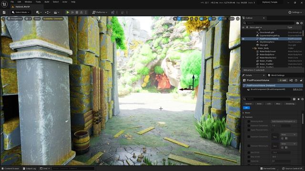Select SkyAtmosphere in the Outliner
Image resolution: width=305 pixels, height=171 pixels.
[267, 42]
